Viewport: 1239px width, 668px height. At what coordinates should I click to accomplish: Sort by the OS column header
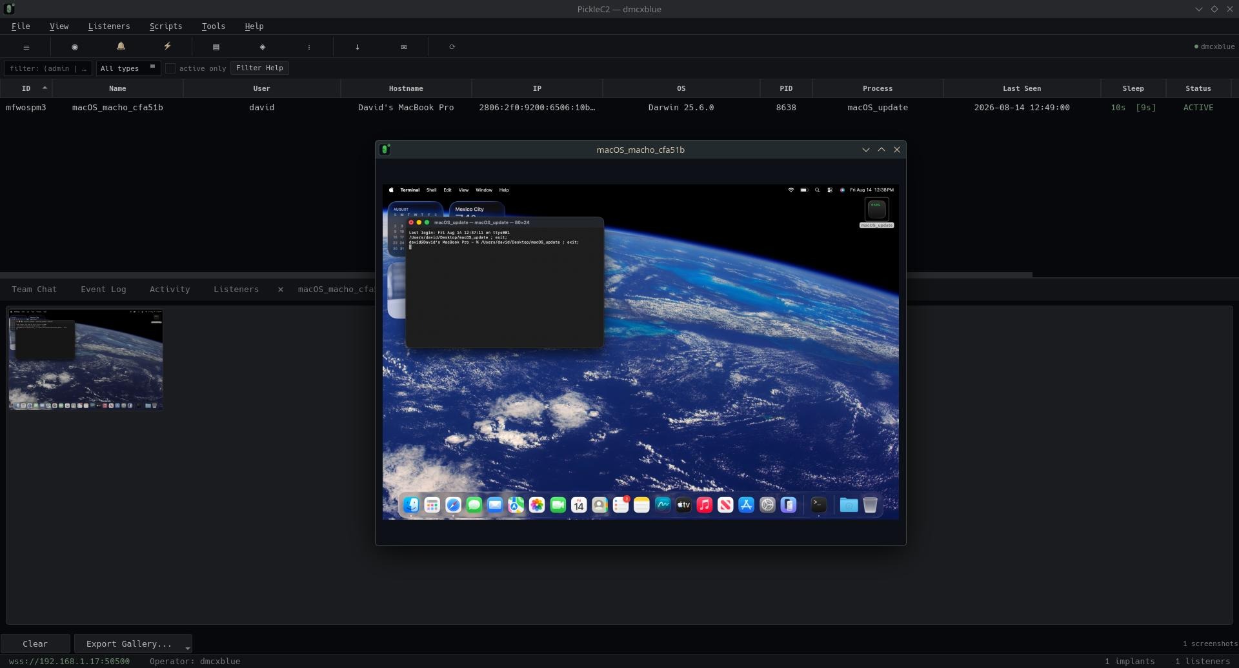[681, 88]
